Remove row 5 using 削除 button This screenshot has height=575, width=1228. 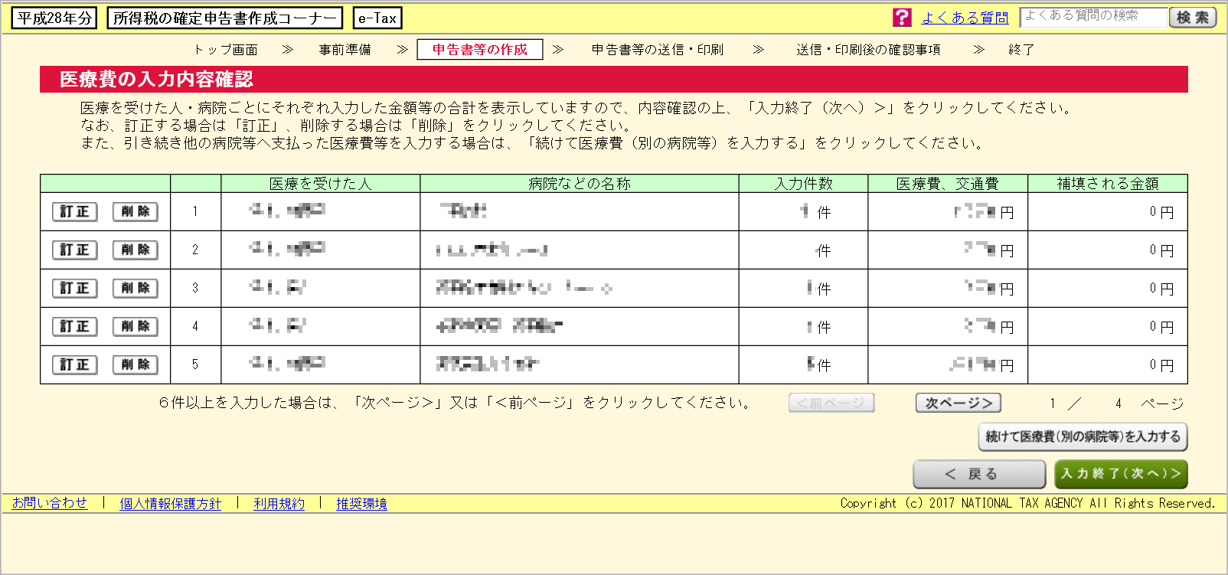pyautogui.click(x=136, y=365)
